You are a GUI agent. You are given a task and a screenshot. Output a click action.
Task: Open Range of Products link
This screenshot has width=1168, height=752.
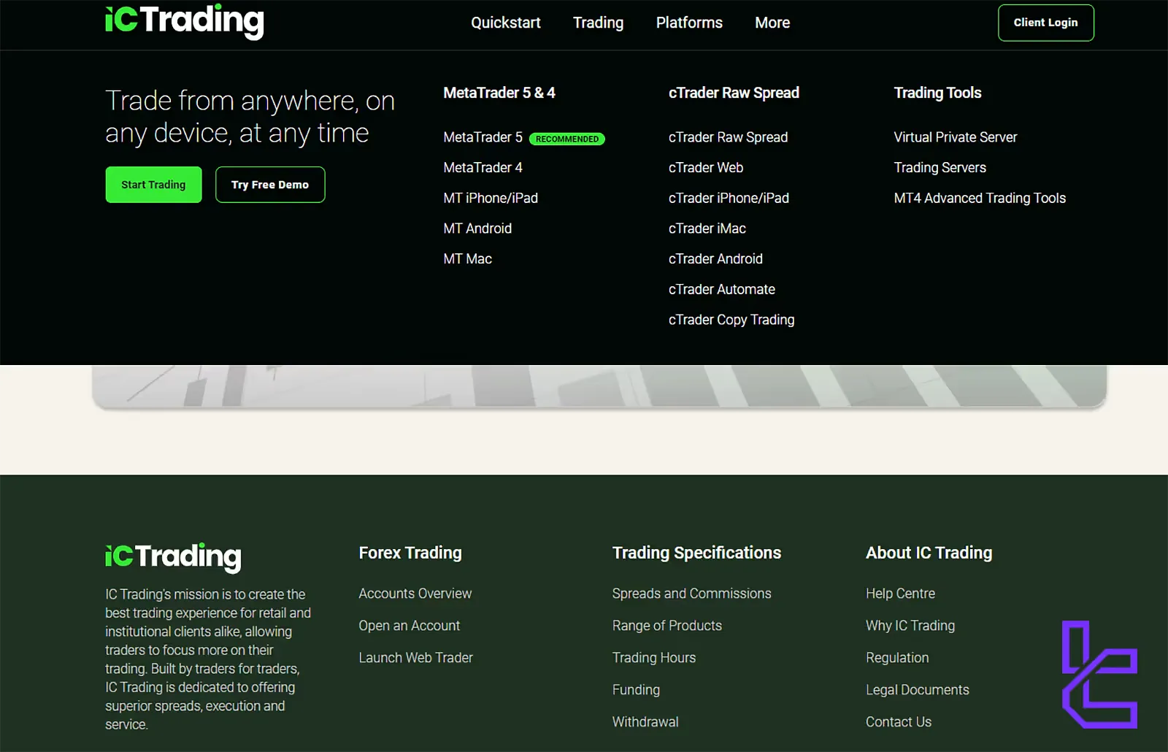(x=666, y=626)
